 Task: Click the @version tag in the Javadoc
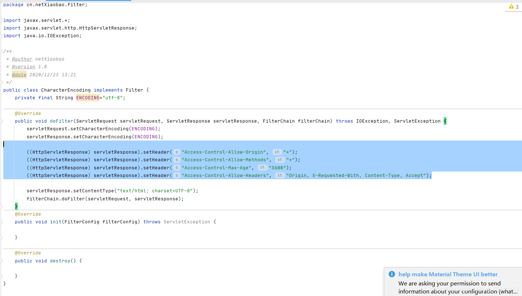(24, 66)
